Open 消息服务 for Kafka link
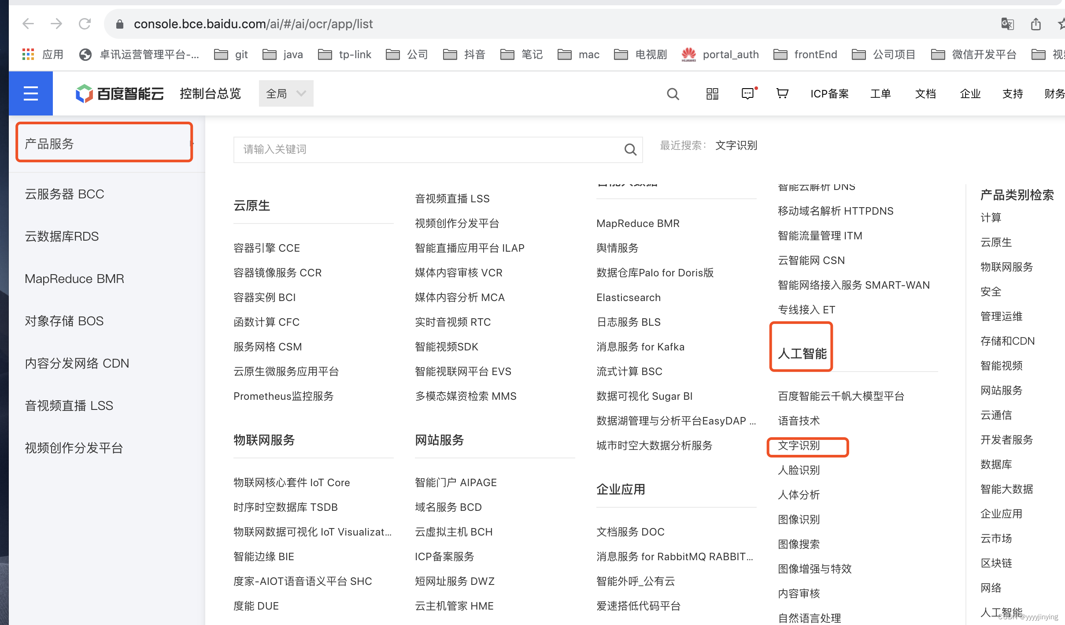Viewport: 1065px width, 625px height. point(640,347)
